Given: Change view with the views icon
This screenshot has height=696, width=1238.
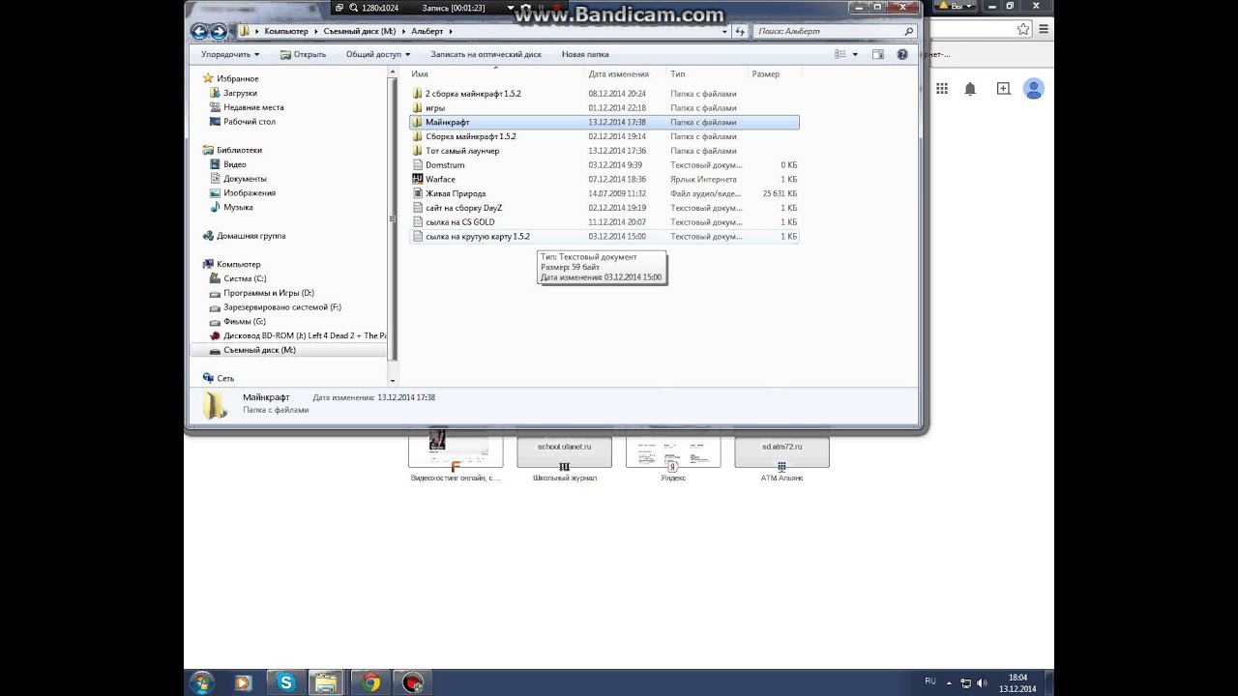Looking at the screenshot, I should click(x=840, y=54).
